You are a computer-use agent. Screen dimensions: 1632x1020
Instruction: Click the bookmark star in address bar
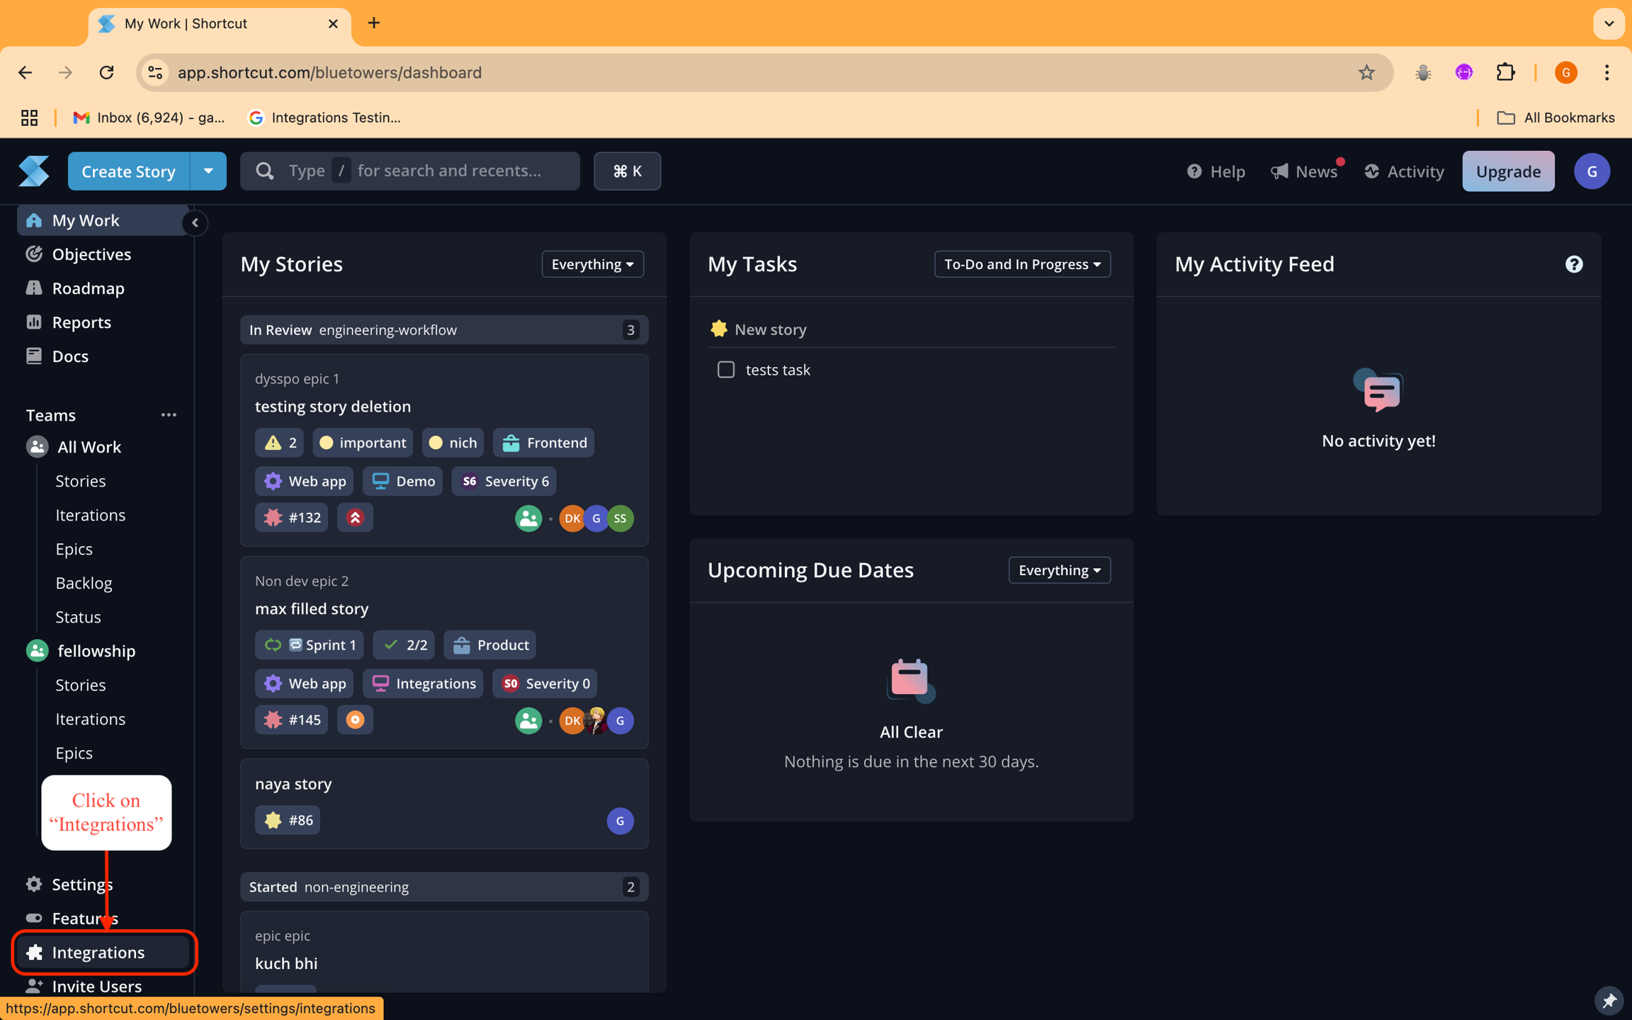tap(1366, 72)
